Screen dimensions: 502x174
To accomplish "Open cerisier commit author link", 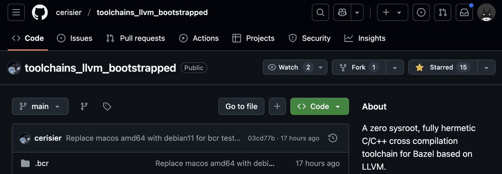I will (x=48, y=138).
